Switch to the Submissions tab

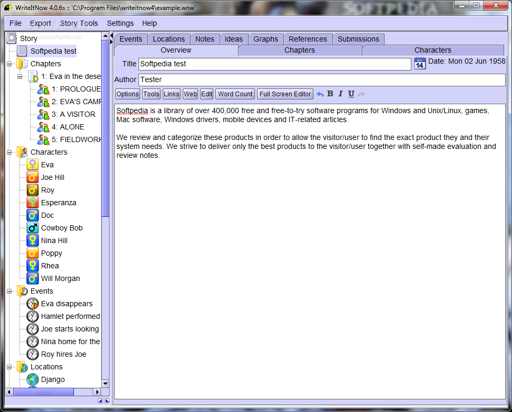point(358,39)
